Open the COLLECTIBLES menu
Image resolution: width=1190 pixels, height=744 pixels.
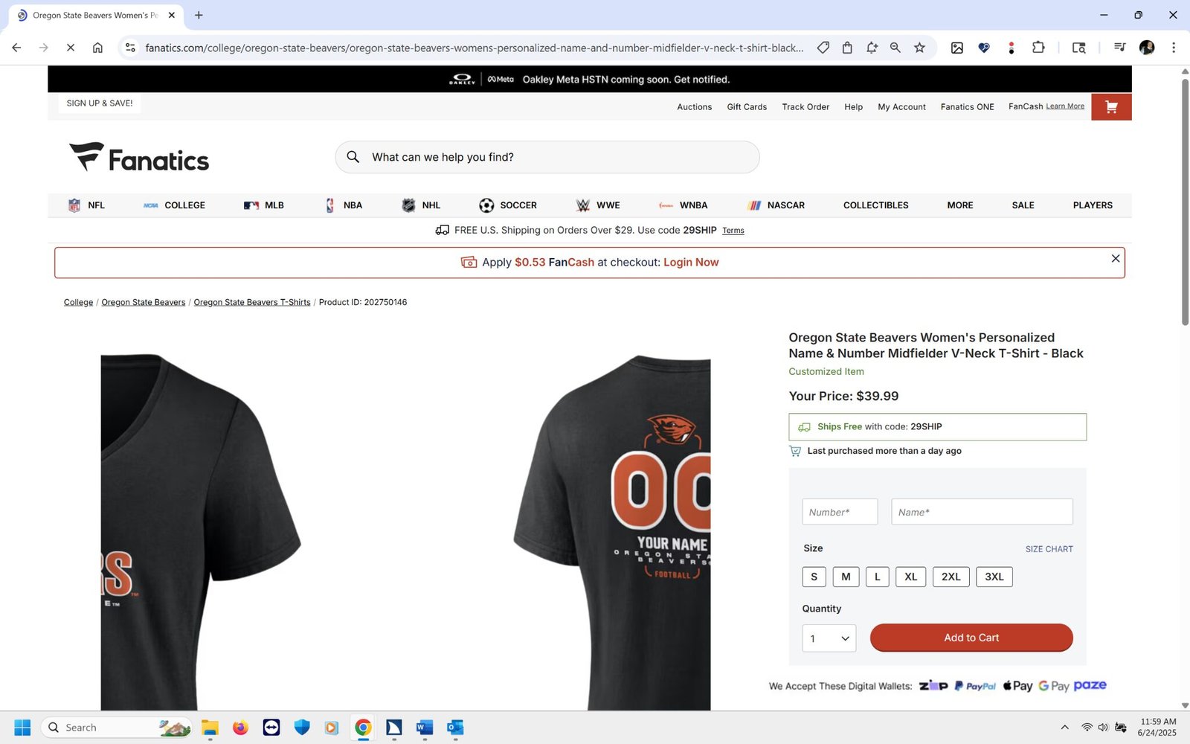pyautogui.click(x=875, y=205)
